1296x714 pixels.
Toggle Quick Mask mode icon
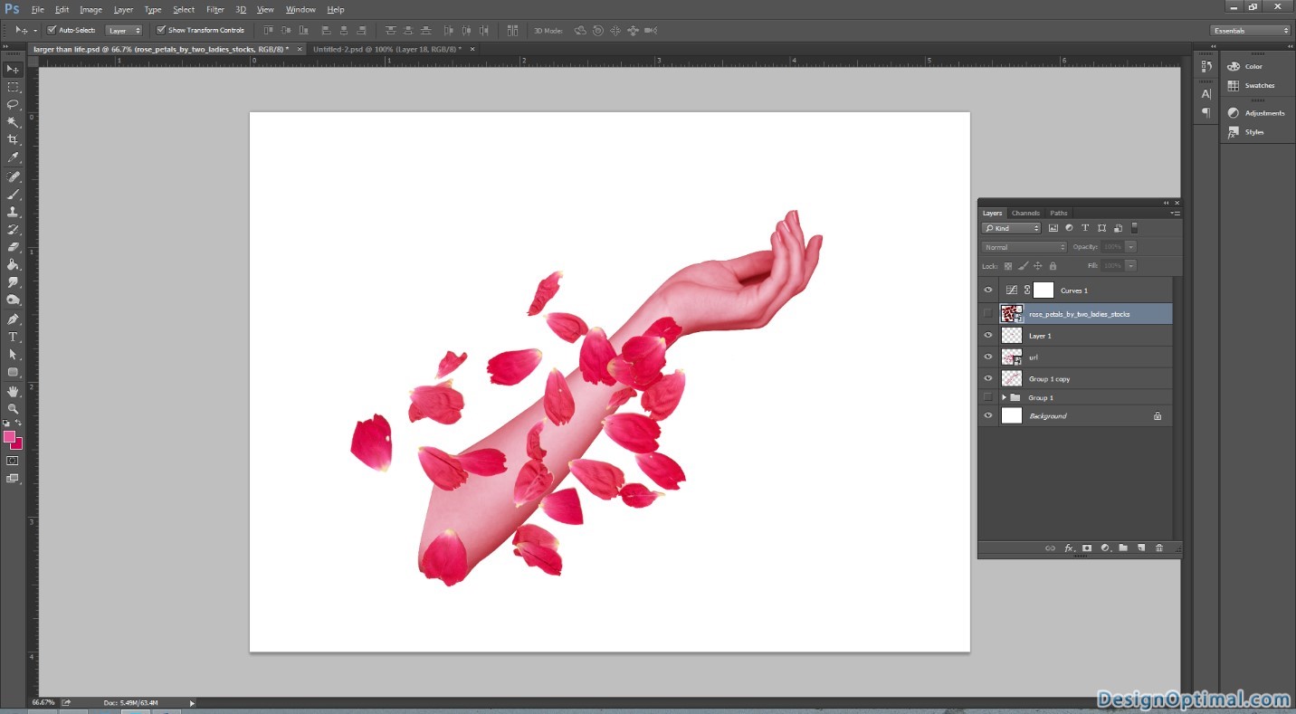(13, 461)
